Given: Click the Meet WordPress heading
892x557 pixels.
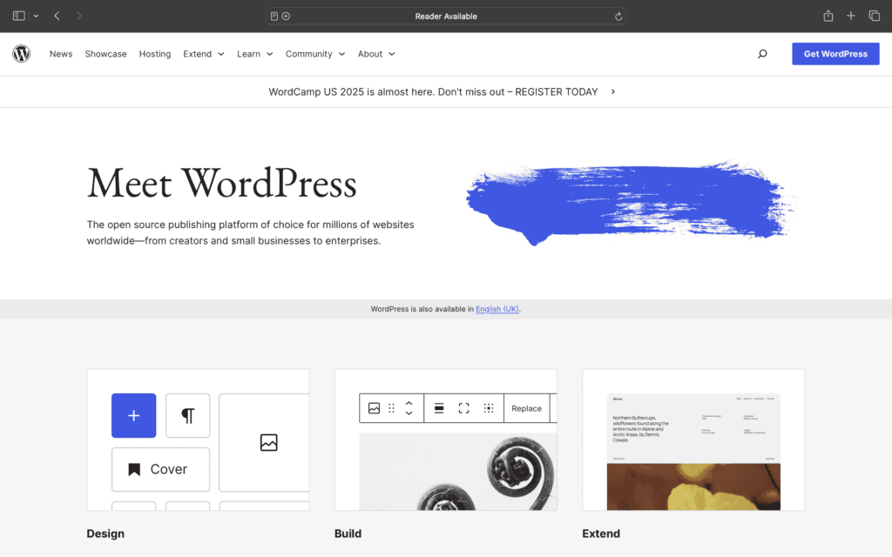Looking at the screenshot, I should point(222,184).
